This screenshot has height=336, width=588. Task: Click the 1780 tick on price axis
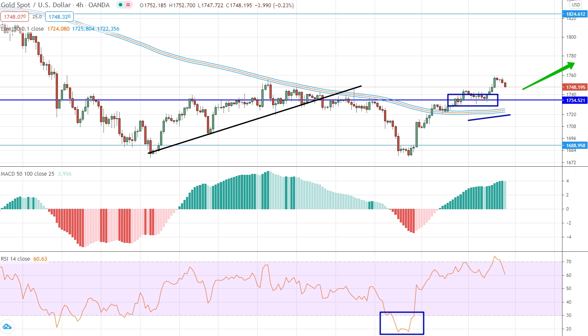click(x=571, y=56)
